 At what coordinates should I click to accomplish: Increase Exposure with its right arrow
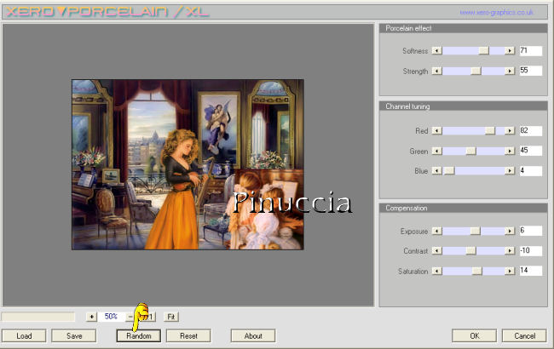point(510,232)
